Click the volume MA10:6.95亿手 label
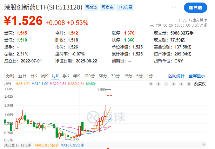Image resolution: width=215 pixels, height=149 pixels. tap(72, 145)
